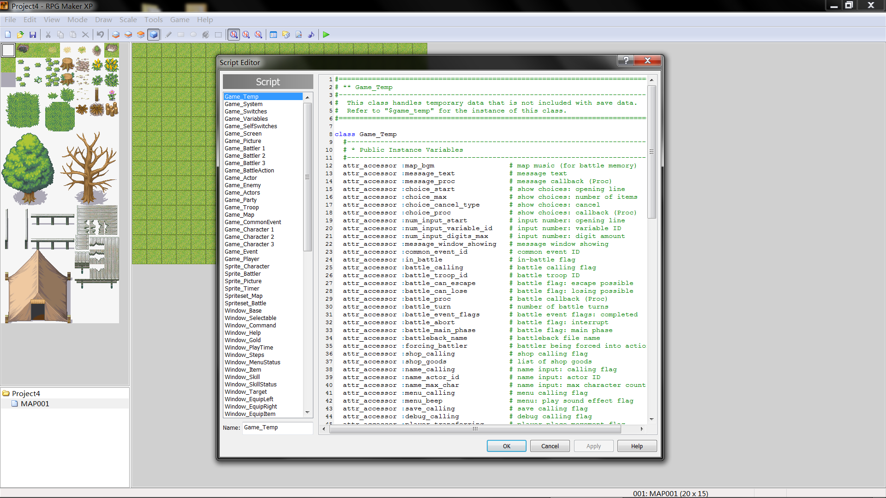
Task: Start Playtest with green play icon
Action: [326, 35]
